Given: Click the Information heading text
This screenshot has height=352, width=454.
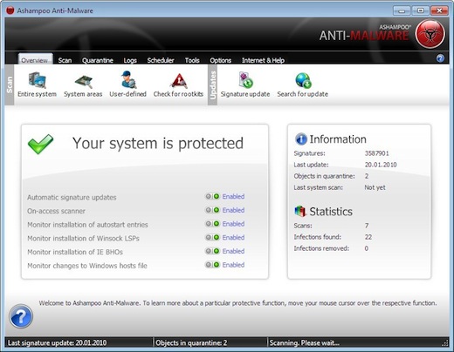Looking at the screenshot, I should point(338,139).
